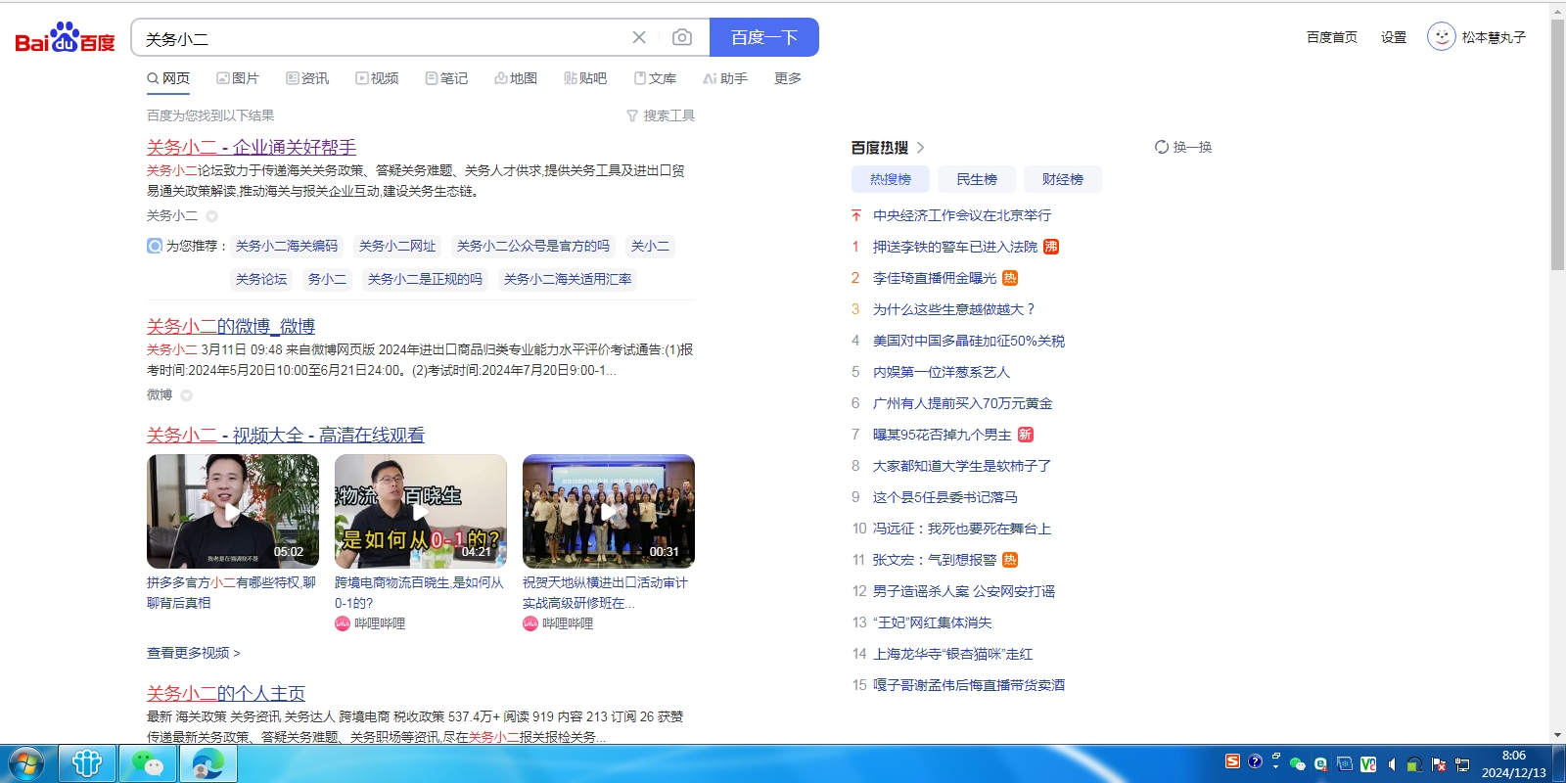Open Windows Start button
Screen dimensions: 1566x783
[x=25, y=763]
